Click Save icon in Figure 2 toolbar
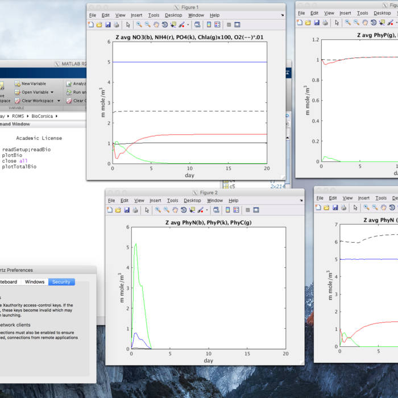The height and width of the screenshot is (398, 398). tap(126, 210)
